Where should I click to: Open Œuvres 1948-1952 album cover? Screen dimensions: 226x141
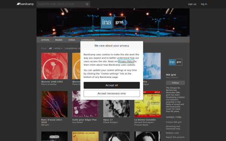coord(54,66)
